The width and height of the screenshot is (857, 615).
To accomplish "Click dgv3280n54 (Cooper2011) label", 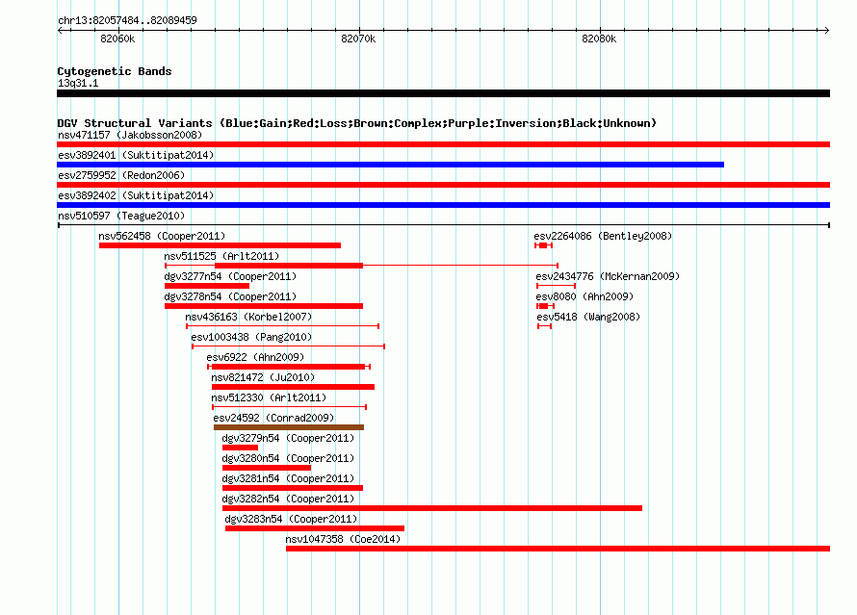I will click(288, 458).
